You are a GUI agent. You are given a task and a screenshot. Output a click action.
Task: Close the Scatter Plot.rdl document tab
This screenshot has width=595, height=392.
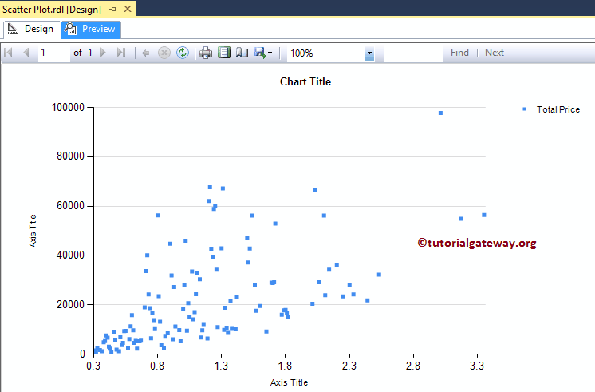click(128, 9)
